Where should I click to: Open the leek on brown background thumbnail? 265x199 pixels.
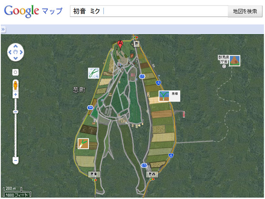[83, 143]
